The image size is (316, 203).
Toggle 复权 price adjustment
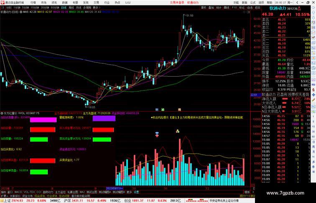(204, 8)
